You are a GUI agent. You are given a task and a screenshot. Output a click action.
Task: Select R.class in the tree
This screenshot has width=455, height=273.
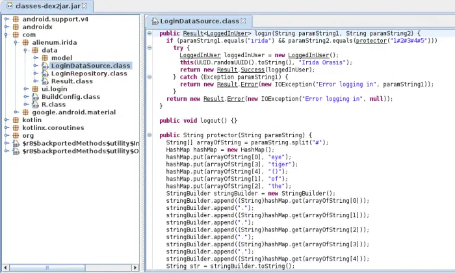tap(53, 105)
